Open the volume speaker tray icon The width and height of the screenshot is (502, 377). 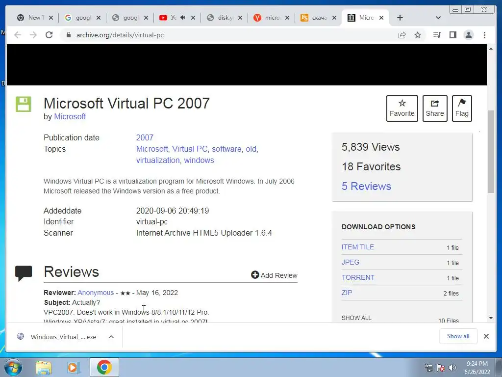click(x=452, y=368)
